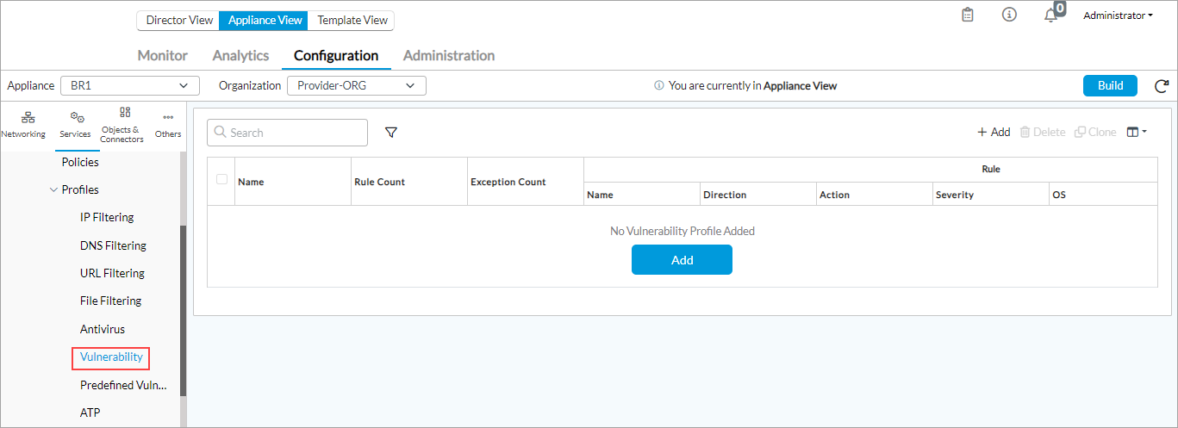Open the Organization Provider-ORG dropdown

pos(356,86)
